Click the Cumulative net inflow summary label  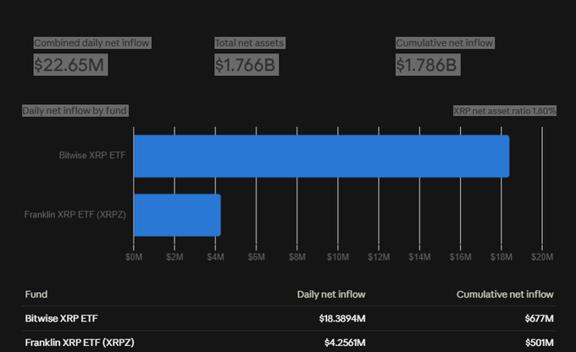[445, 43]
